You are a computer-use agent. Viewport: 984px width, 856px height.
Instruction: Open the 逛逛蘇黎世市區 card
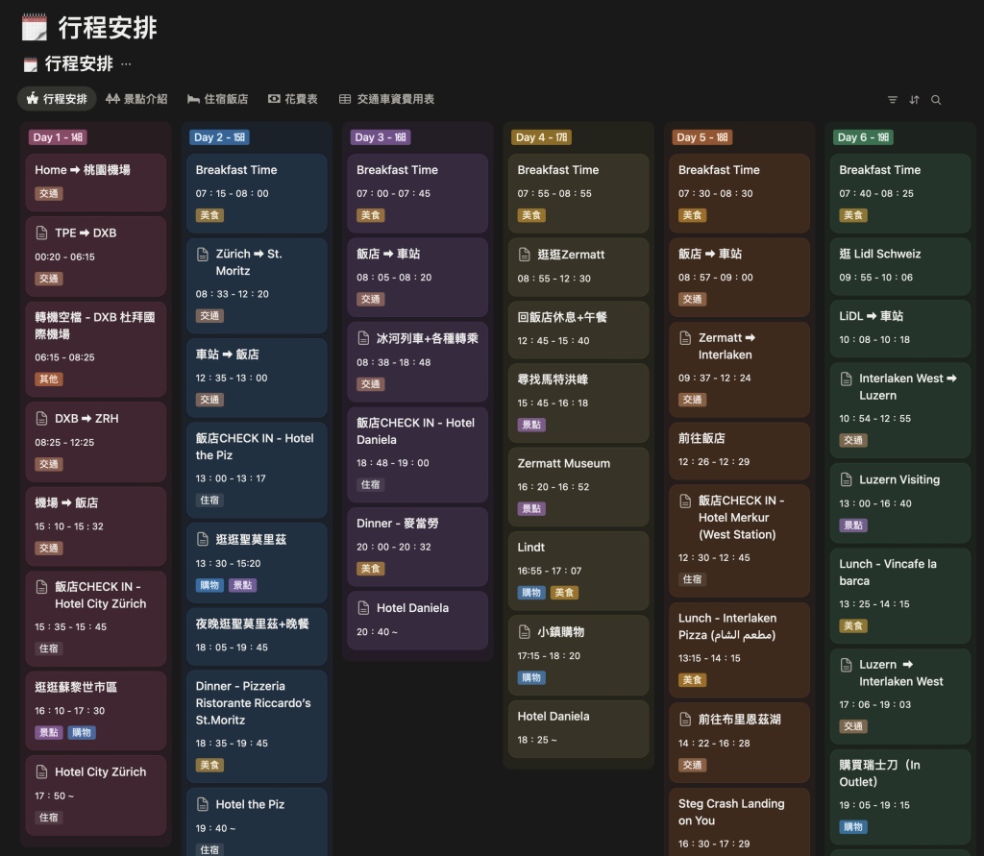pos(95,710)
